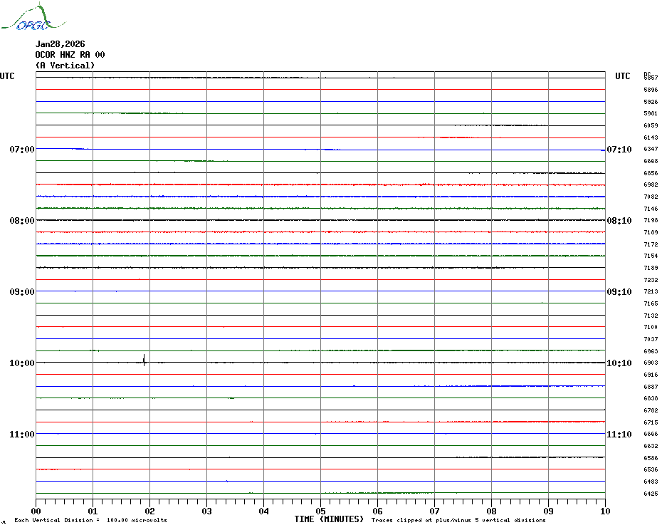The width and height of the screenshot is (662, 530).
Task: Click the minute 06 axis label
Action: coord(377,511)
